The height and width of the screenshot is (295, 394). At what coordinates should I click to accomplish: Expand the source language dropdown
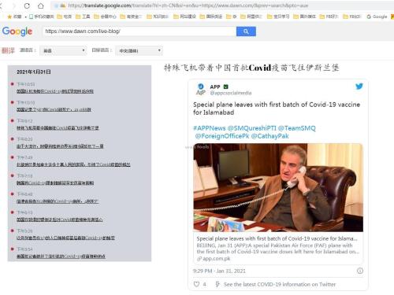63,50
